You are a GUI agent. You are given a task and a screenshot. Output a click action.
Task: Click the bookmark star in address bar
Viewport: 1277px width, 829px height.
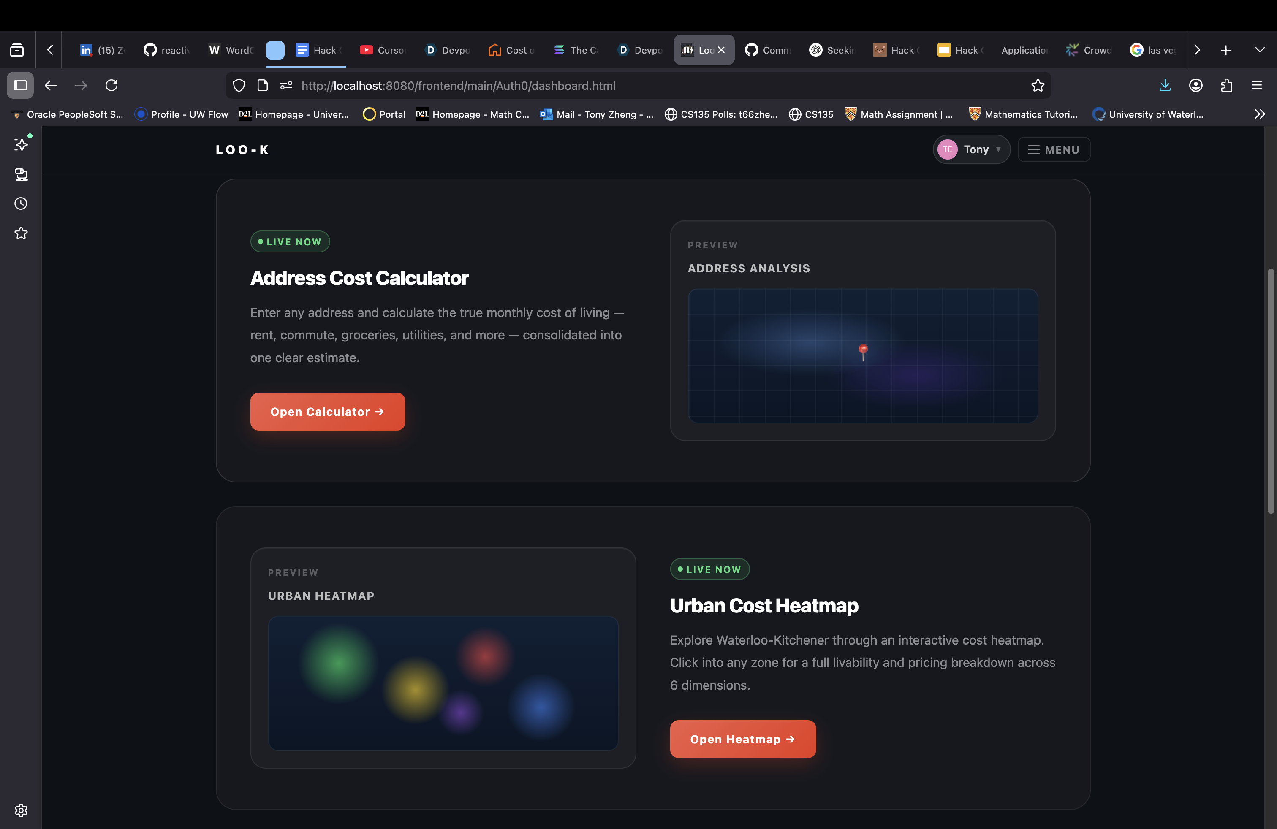point(1037,86)
